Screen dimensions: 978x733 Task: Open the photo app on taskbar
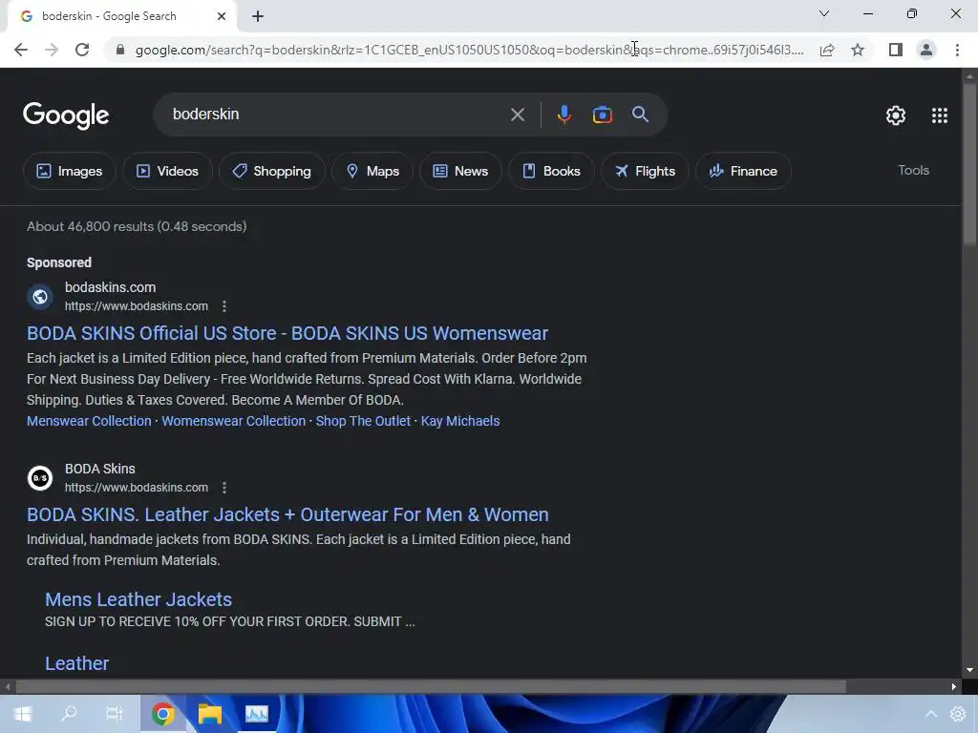(x=256, y=714)
